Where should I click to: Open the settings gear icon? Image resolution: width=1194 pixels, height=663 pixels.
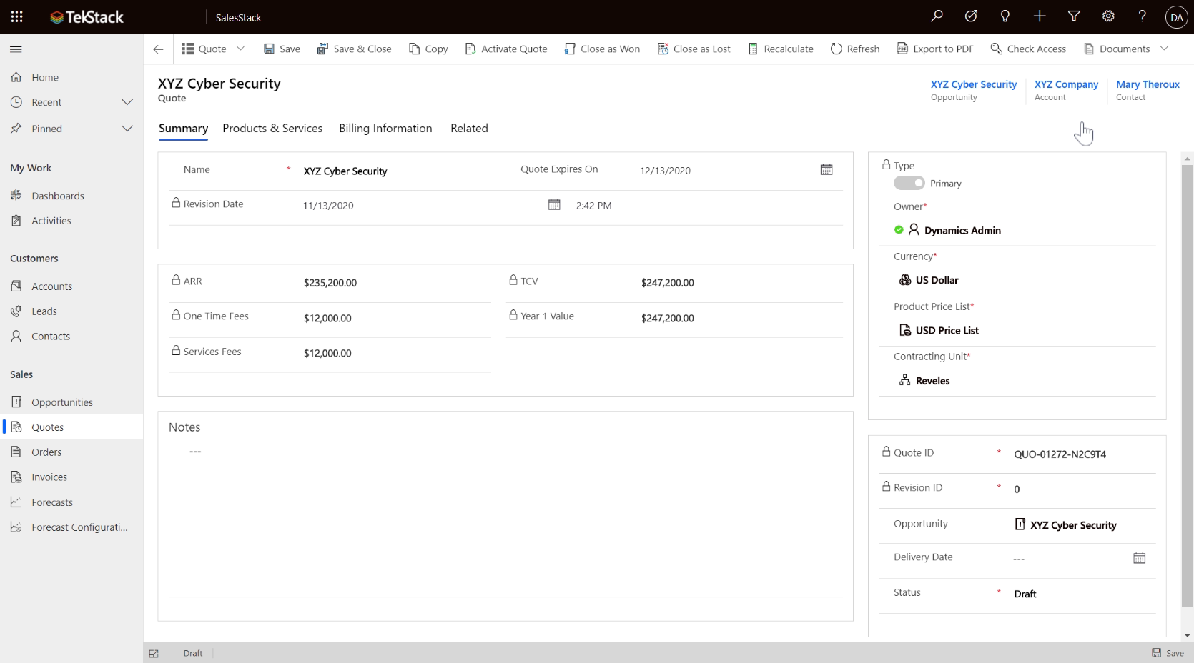click(x=1108, y=16)
